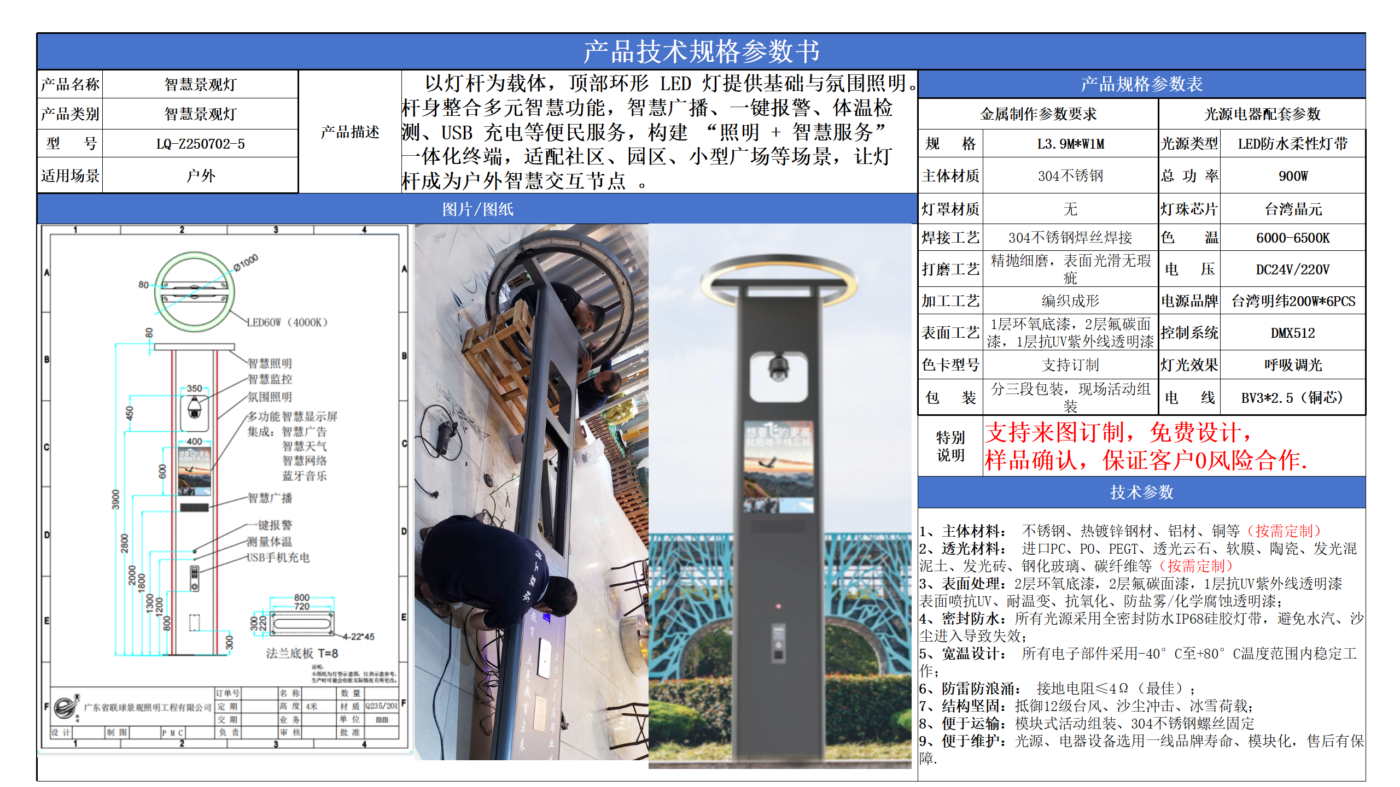Toggle the 适用场景 户外 setting cell
The width and height of the screenshot is (1400, 787).
pos(200,176)
